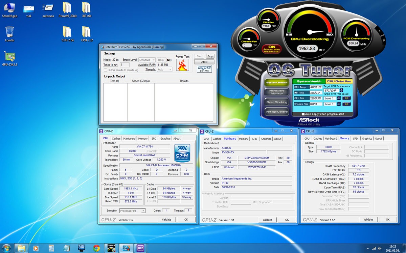406x253 pixels.
Task: Click the volume speaker tray icon
Action: pos(379,248)
